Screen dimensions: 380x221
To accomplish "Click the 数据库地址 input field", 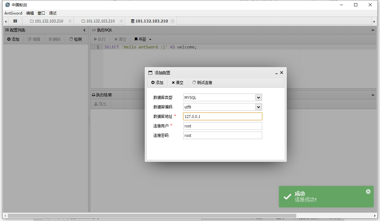I will coord(223,116).
